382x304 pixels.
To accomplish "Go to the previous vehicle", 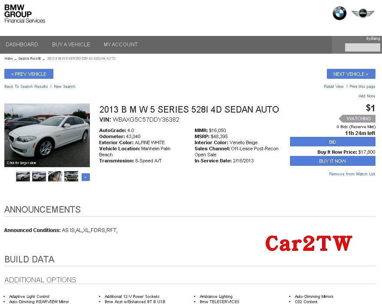I will [29, 74].
